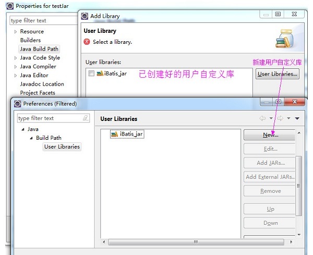Open the back history dropdown arrow
The height and width of the screenshot is (255, 313).
point(271,118)
